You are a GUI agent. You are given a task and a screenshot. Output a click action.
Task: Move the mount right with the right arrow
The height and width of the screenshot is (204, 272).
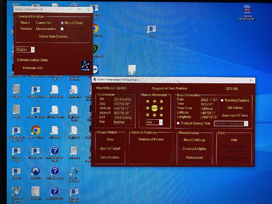coord(161,108)
